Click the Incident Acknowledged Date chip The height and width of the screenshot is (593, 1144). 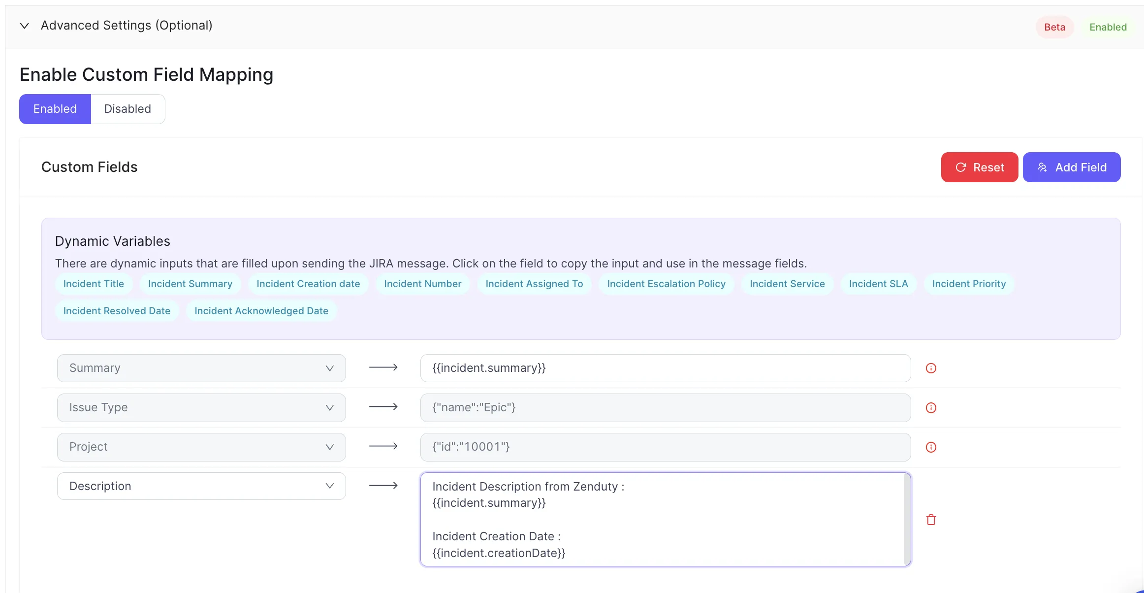pyautogui.click(x=261, y=311)
